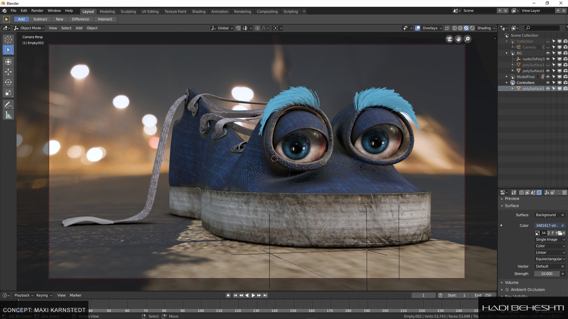
Task: Select the Cursor tool in the left toolbar
Action: coord(9,40)
